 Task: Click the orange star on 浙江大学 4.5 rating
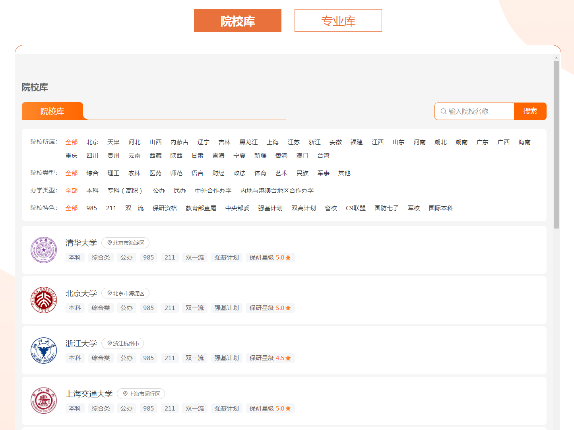point(288,358)
